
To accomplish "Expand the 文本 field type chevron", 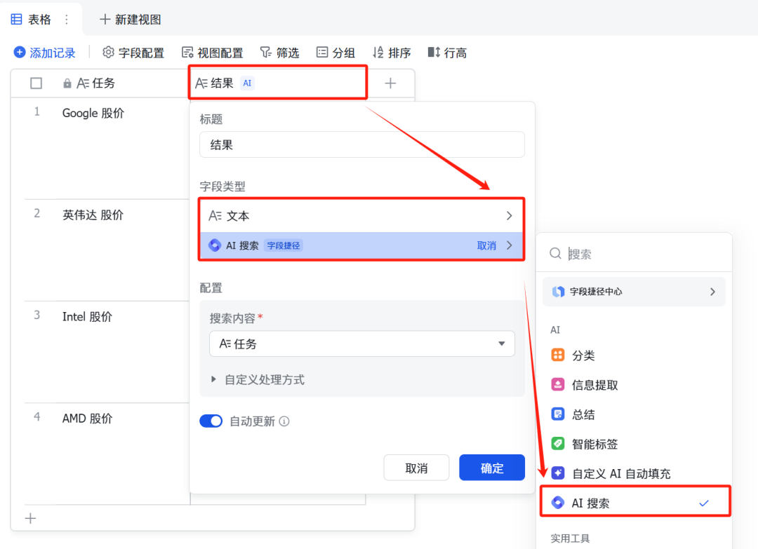I will [509, 216].
